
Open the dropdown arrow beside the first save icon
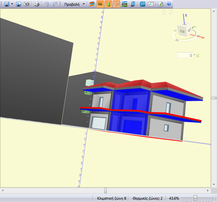(x=12, y=4)
